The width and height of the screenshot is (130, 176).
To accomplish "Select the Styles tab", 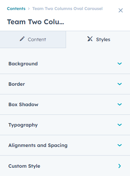I will 98,39.
